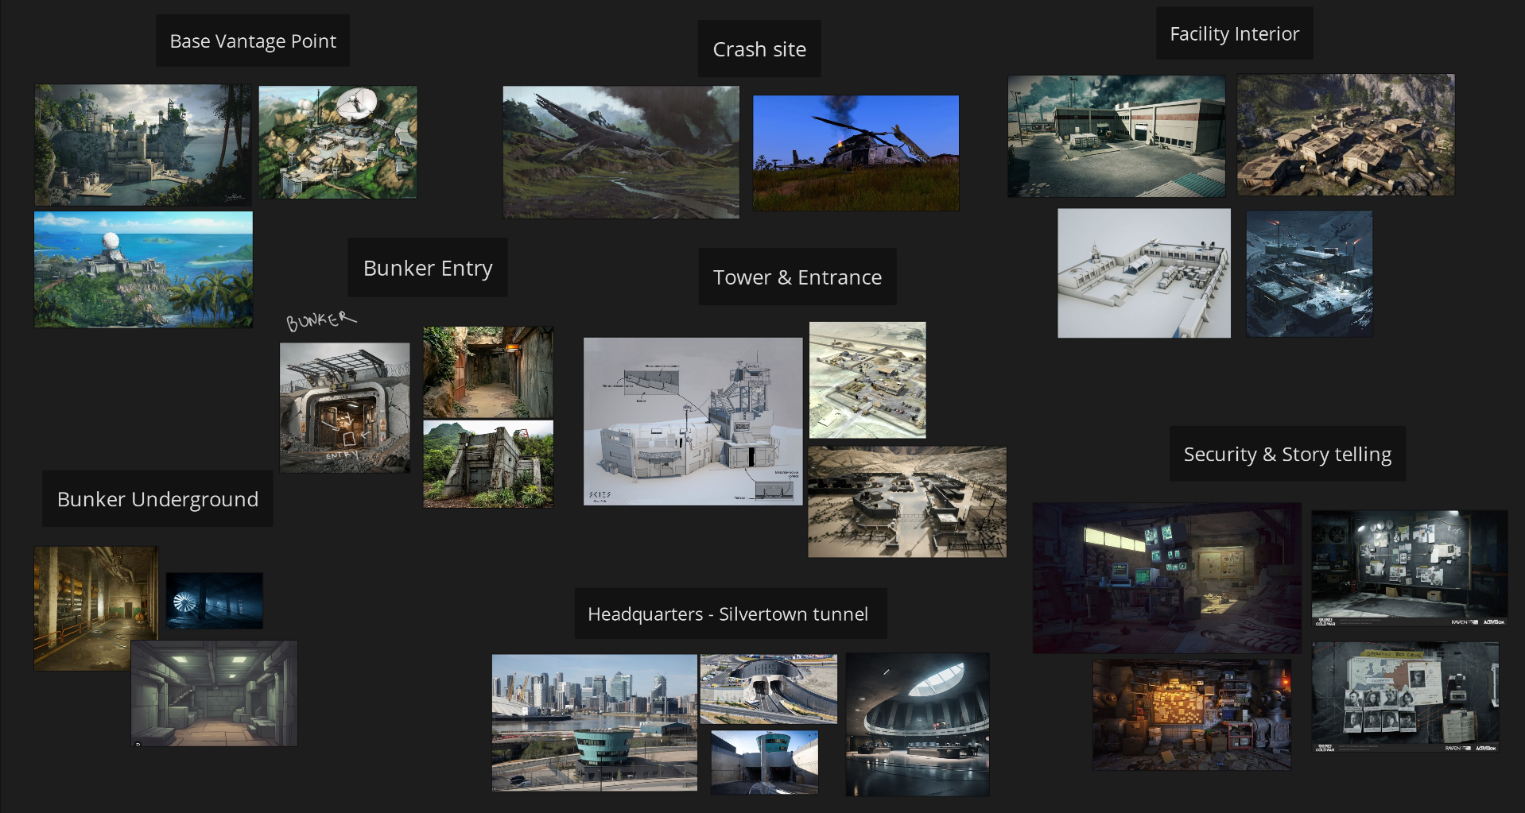
Task: Select the "Bunker Entry" label
Action: pyautogui.click(x=428, y=268)
